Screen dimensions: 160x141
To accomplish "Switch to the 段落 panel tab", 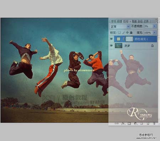I will pyautogui.click(x=119, y=21).
